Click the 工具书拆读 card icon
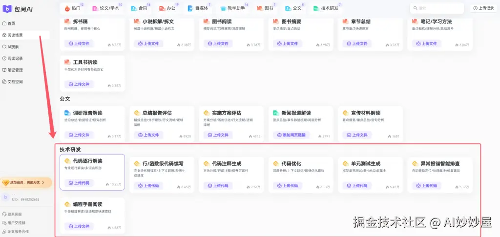This screenshot has height=237, width=500. (67, 62)
